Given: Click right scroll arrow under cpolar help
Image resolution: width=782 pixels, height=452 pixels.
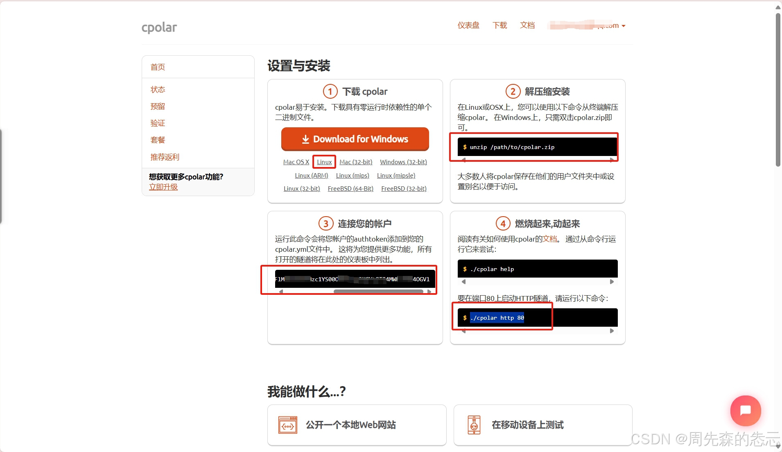Looking at the screenshot, I should [612, 282].
